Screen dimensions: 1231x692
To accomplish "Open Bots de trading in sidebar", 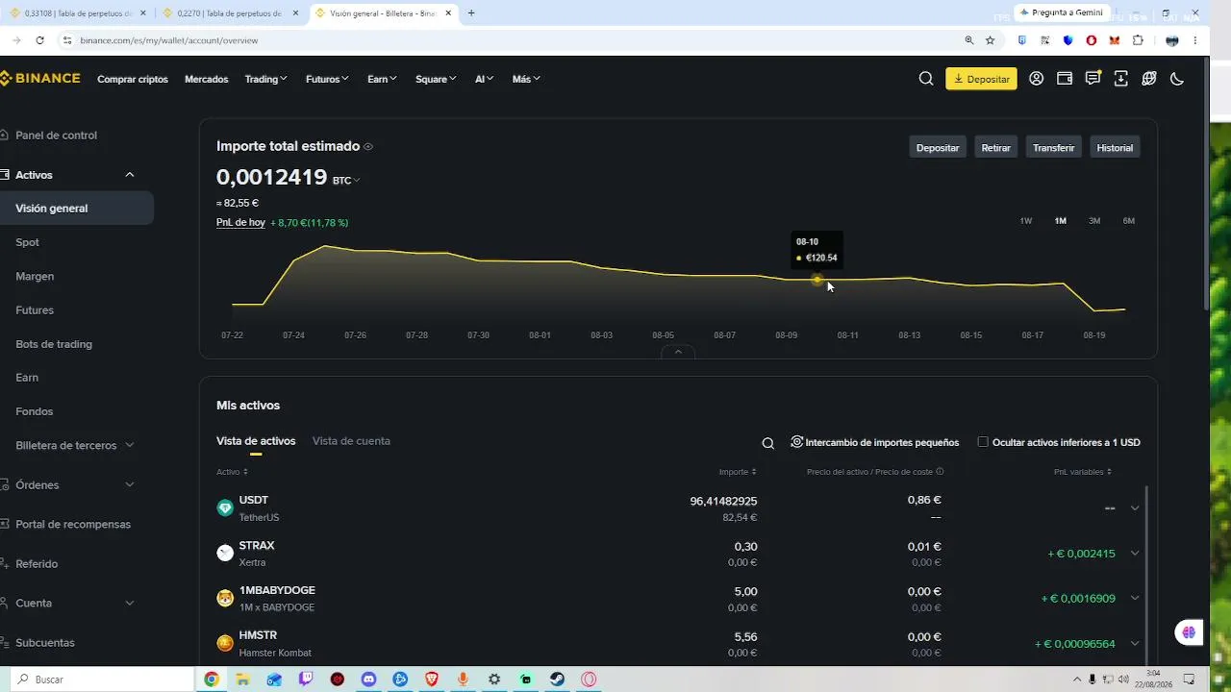I will click(x=54, y=344).
